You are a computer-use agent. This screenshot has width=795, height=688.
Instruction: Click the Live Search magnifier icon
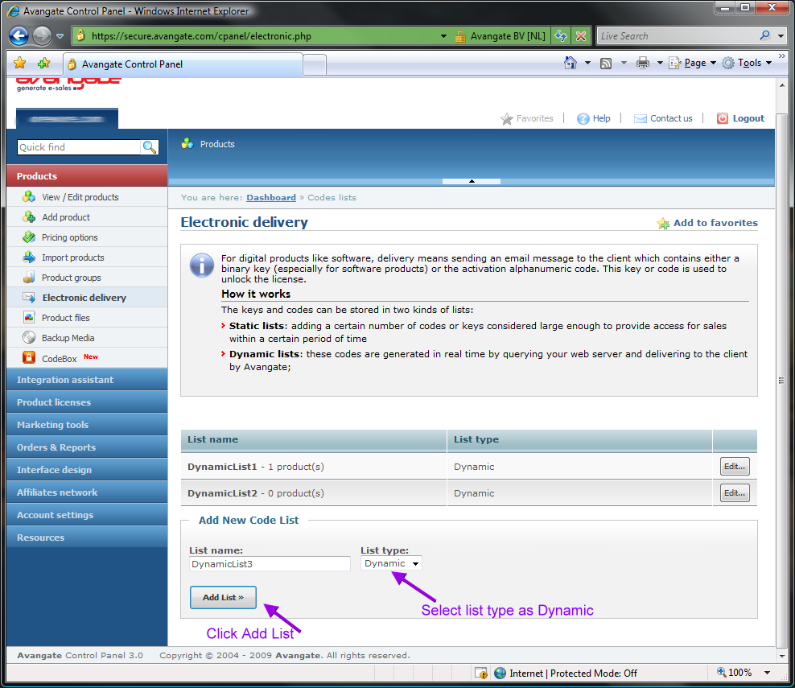[x=764, y=35]
